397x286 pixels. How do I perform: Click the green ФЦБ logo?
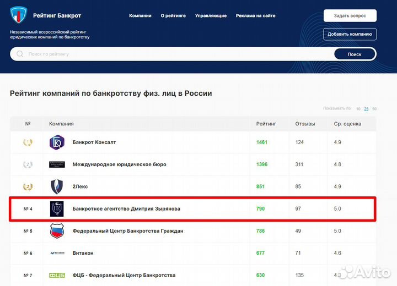57,275
